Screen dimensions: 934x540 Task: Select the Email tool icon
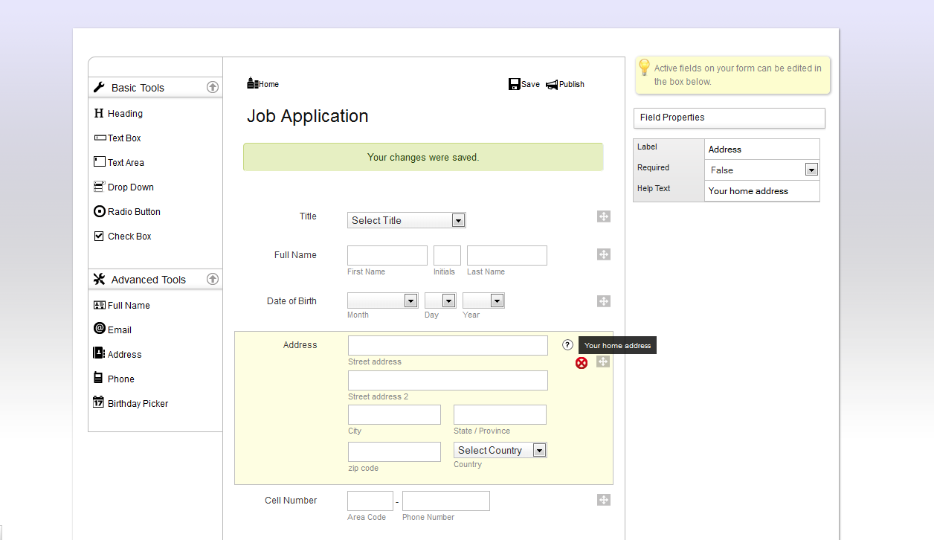click(100, 329)
